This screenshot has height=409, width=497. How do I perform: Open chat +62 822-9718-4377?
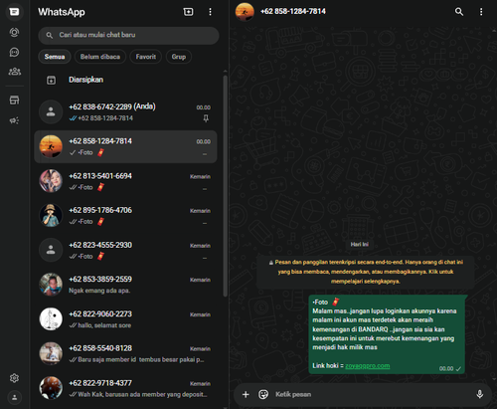(126, 388)
